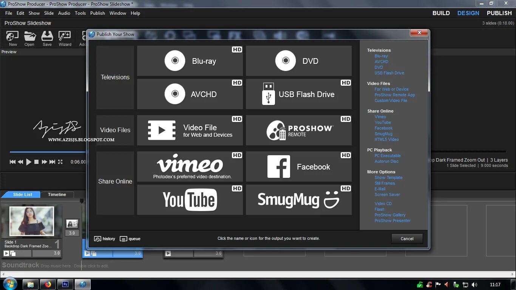
Task: Click AVCHD link in sidebar list
Action: (x=381, y=62)
